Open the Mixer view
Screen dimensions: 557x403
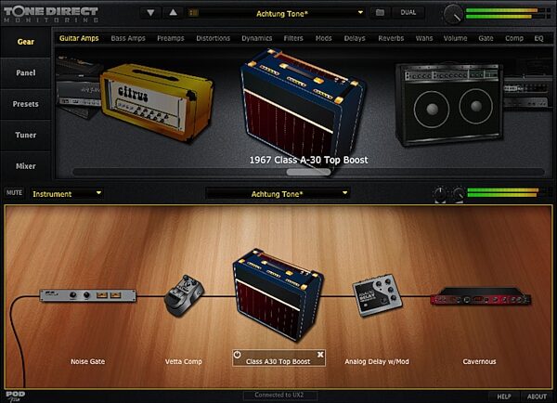(26, 166)
